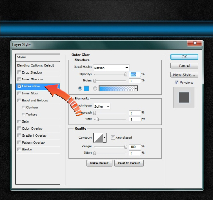This screenshot has width=213, height=200.
Task: Enable the Stroke checkbox
Action: (x=19, y=149)
